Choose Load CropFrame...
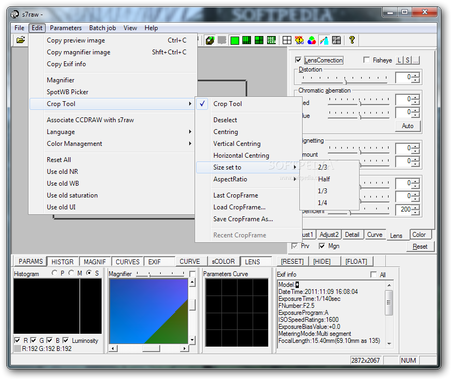This screenshot has height=380, width=452. (x=248, y=207)
